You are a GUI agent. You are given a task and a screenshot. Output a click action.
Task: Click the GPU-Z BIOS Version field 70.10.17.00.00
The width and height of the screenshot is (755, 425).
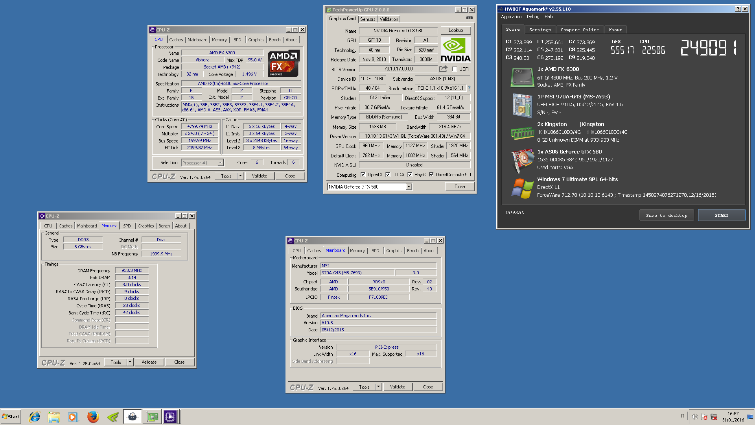click(398, 69)
